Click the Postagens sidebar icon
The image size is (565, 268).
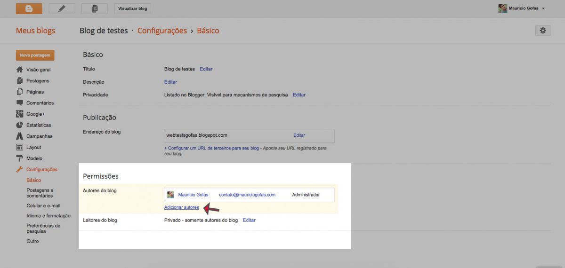(x=20, y=80)
